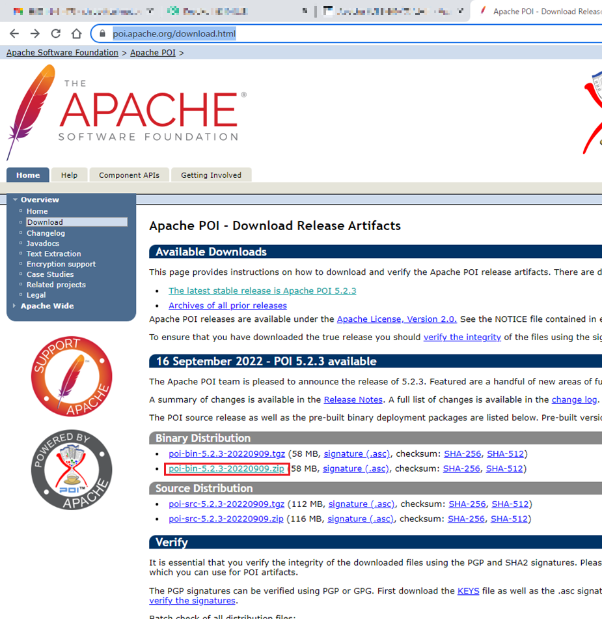Open SHA-512 checksum for poi-bin zip
Screen dimensions: 602x619
[504, 468]
